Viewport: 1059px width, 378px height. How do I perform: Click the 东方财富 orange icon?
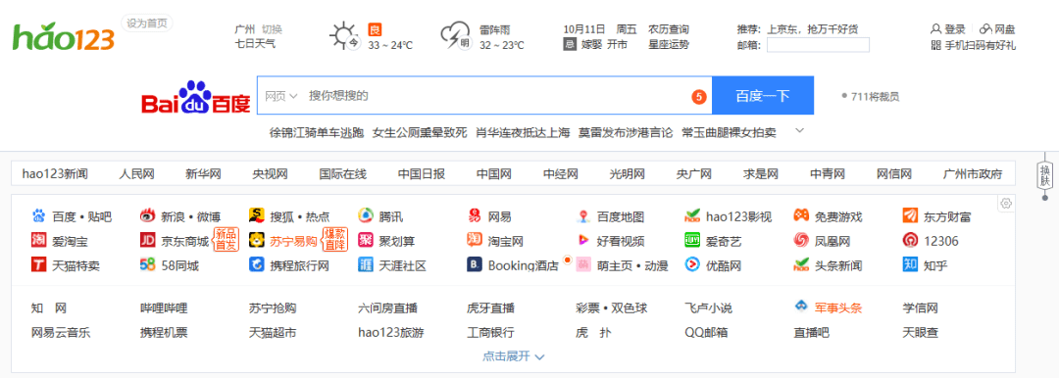click(x=910, y=216)
